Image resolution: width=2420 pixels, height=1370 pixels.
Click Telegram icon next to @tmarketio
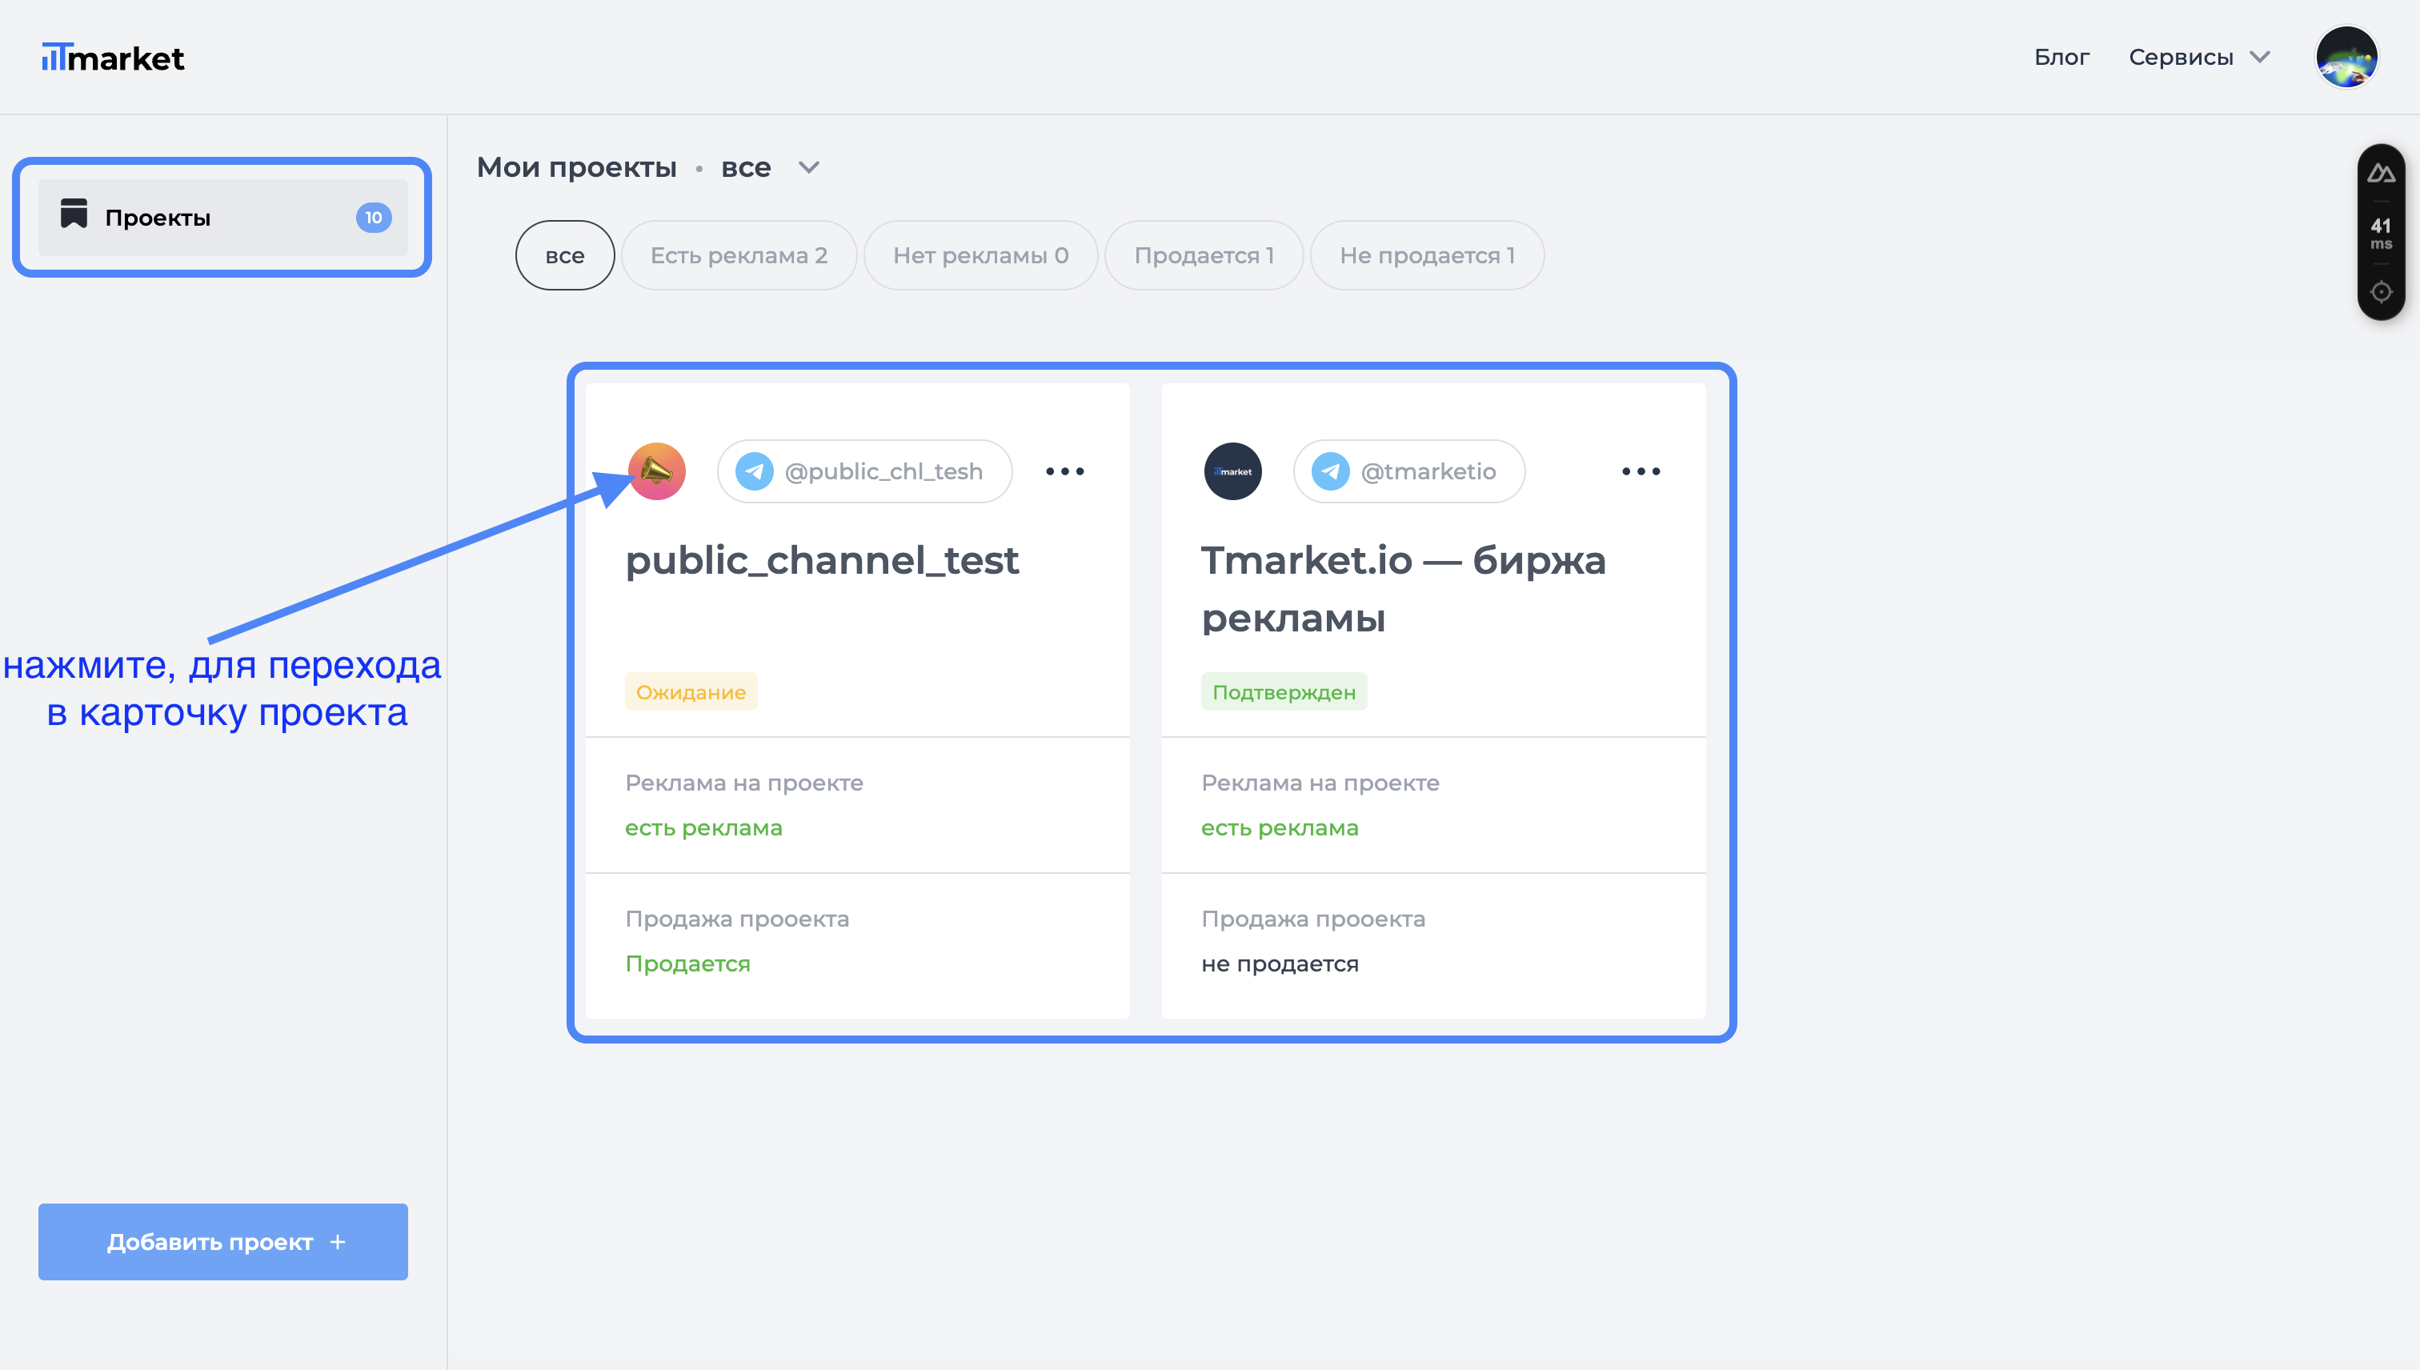click(1330, 471)
